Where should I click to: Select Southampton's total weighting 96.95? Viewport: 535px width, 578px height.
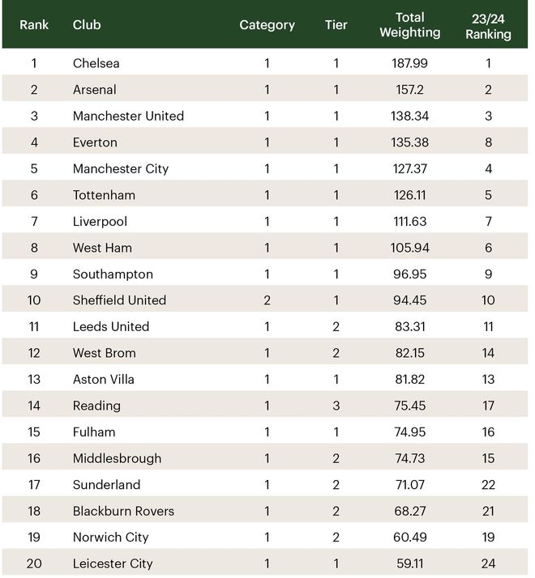pos(409,274)
